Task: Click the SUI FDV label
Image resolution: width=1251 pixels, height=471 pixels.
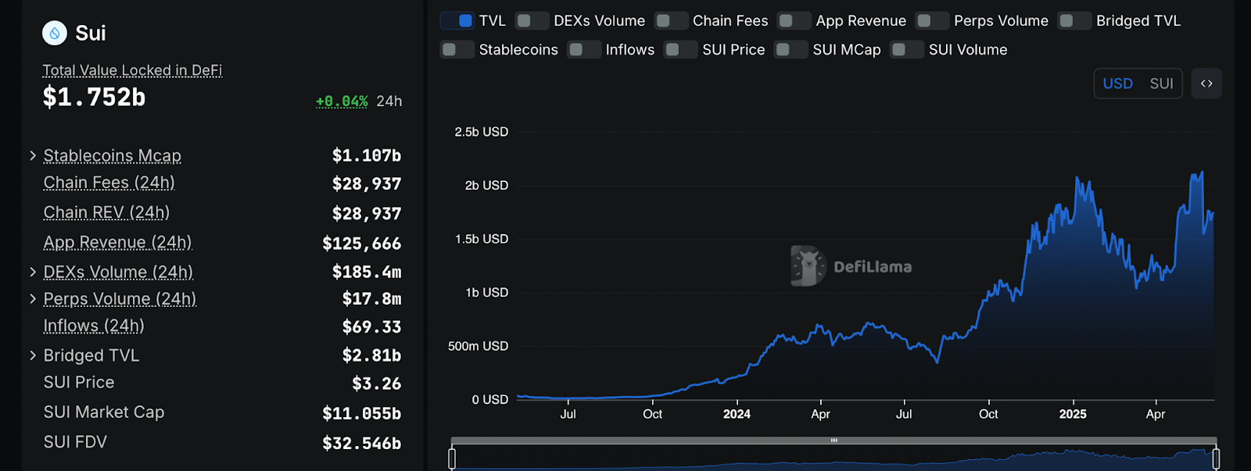Action: 75,441
